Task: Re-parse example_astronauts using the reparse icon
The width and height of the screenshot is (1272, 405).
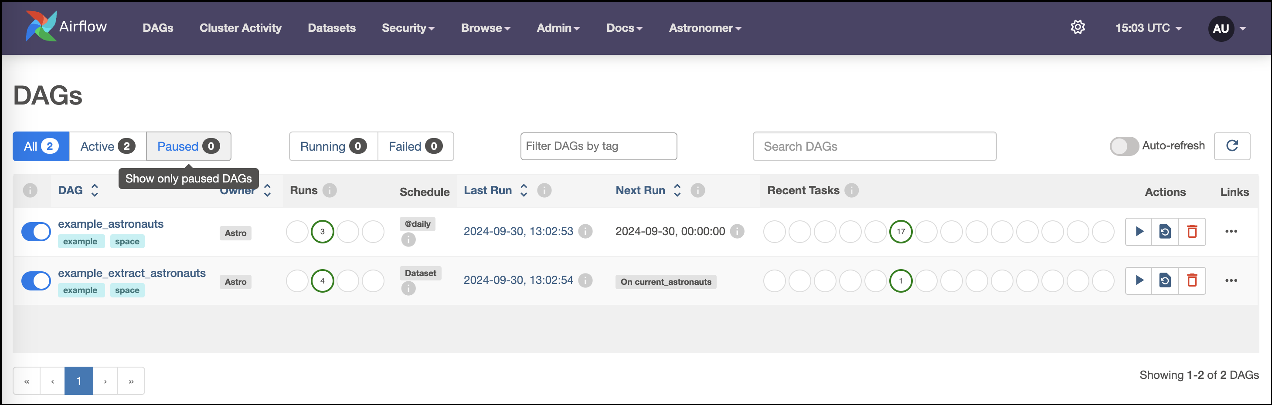Action: [x=1165, y=231]
